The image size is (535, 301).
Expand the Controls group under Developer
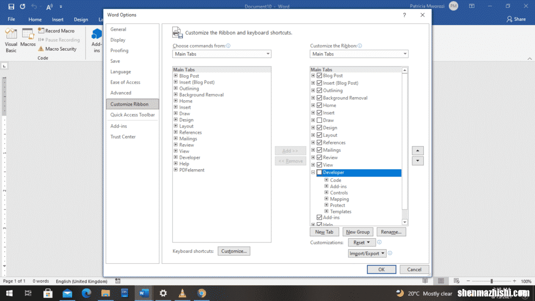point(327,192)
